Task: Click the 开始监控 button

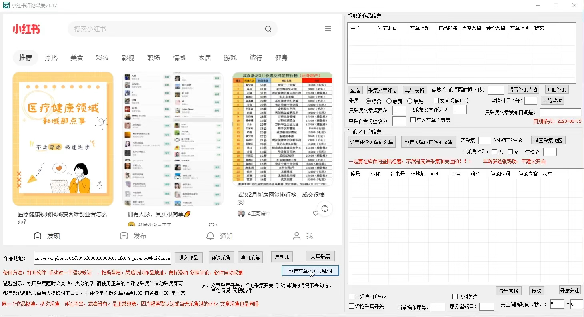Action: 552,100
